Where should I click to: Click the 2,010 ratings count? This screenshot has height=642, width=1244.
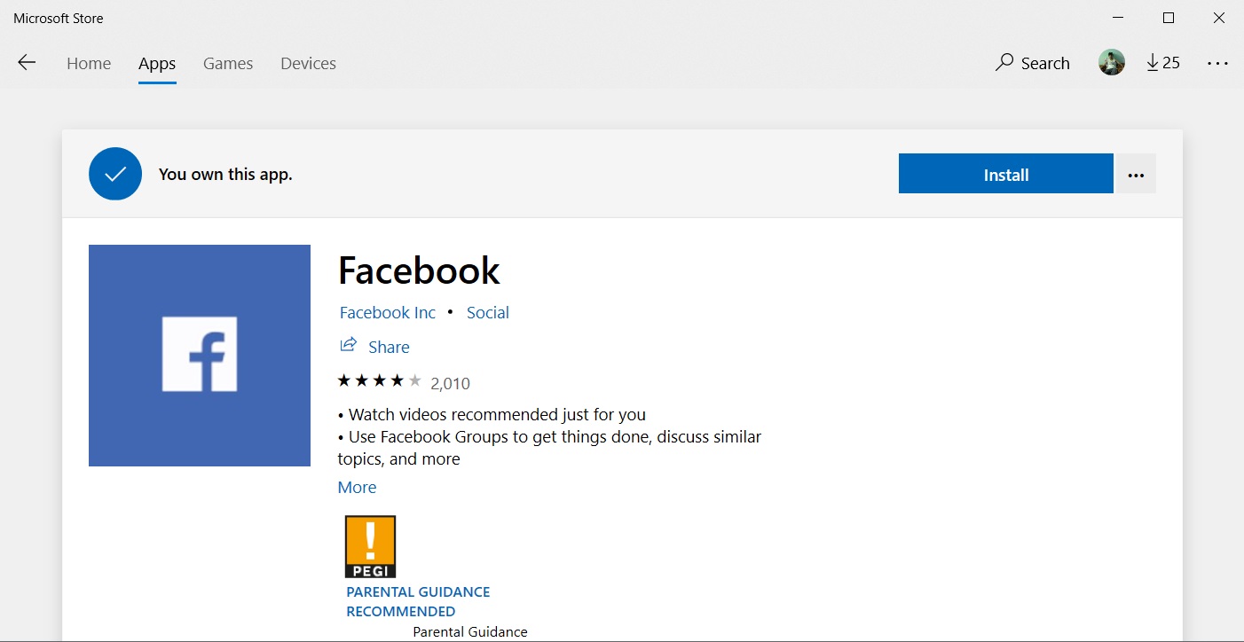pyautogui.click(x=450, y=384)
